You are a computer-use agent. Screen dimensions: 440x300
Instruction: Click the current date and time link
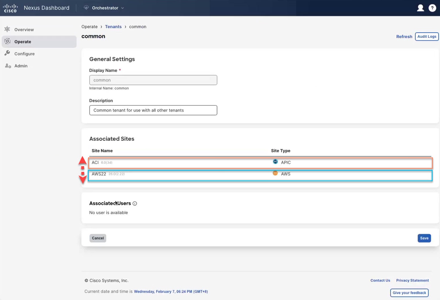[x=171, y=291]
